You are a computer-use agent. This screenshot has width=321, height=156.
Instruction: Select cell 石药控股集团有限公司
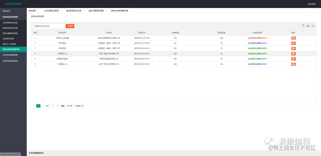point(108,59)
